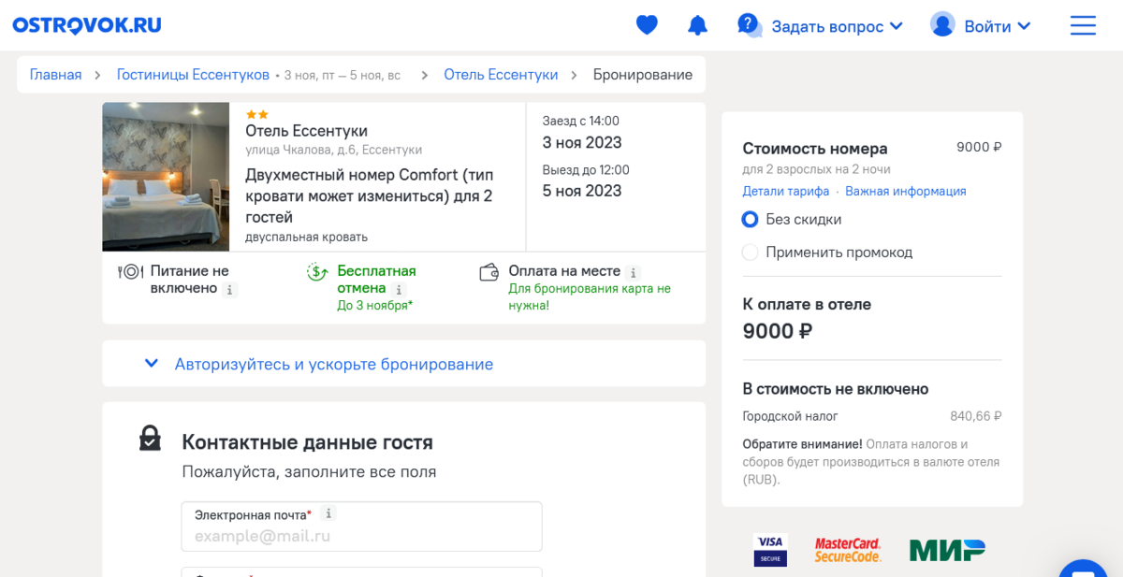Viewport: 1123px width, 577px height.
Task: Click the user avatar icon
Action: [942, 24]
